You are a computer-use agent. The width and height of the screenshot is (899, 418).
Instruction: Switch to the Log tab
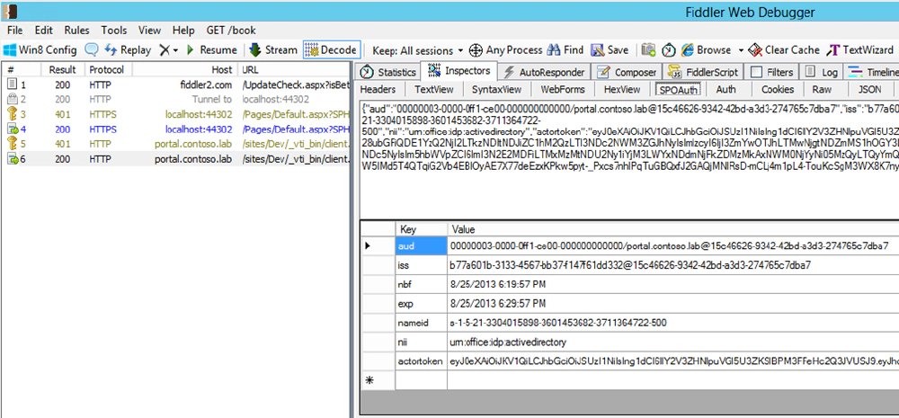tap(821, 72)
